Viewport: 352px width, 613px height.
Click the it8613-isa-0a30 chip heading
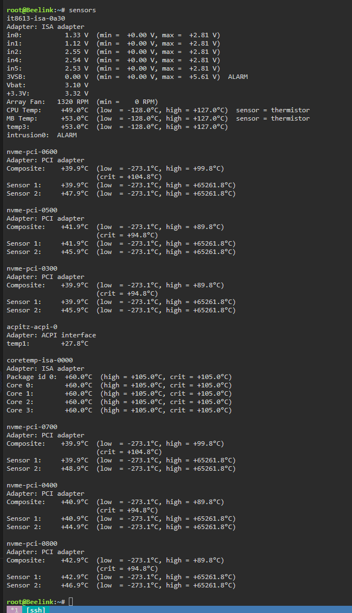coord(36,18)
